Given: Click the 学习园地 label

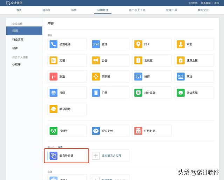Looking at the screenshot, I should pos(65,109).
